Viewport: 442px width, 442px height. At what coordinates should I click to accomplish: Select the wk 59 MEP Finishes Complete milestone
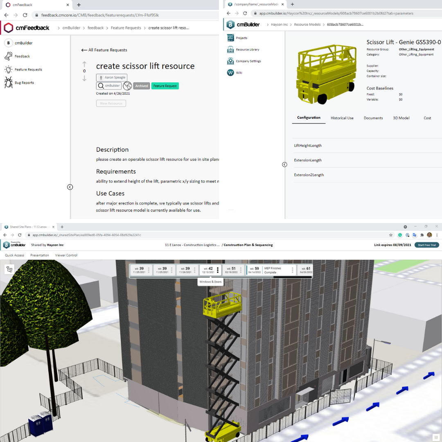[271, 270]
